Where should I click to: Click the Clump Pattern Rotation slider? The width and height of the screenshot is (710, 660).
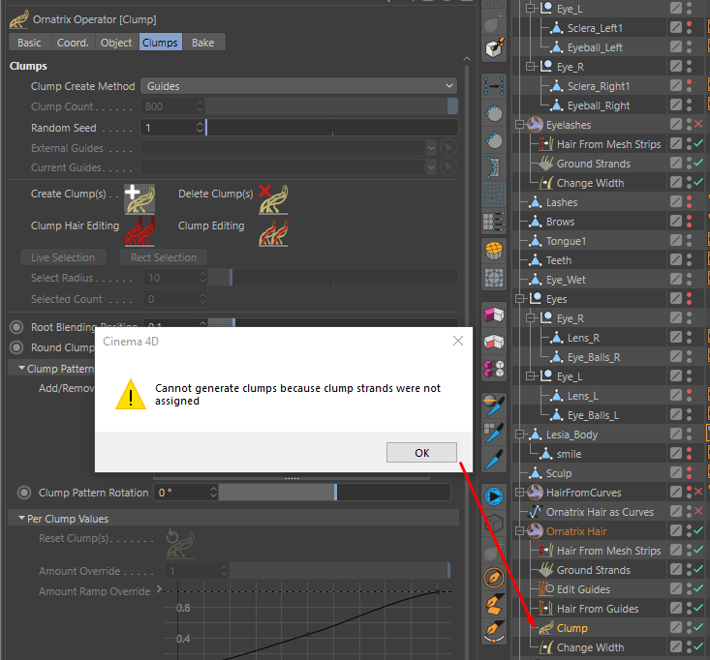pyautogui.click(x=334, y=493)
